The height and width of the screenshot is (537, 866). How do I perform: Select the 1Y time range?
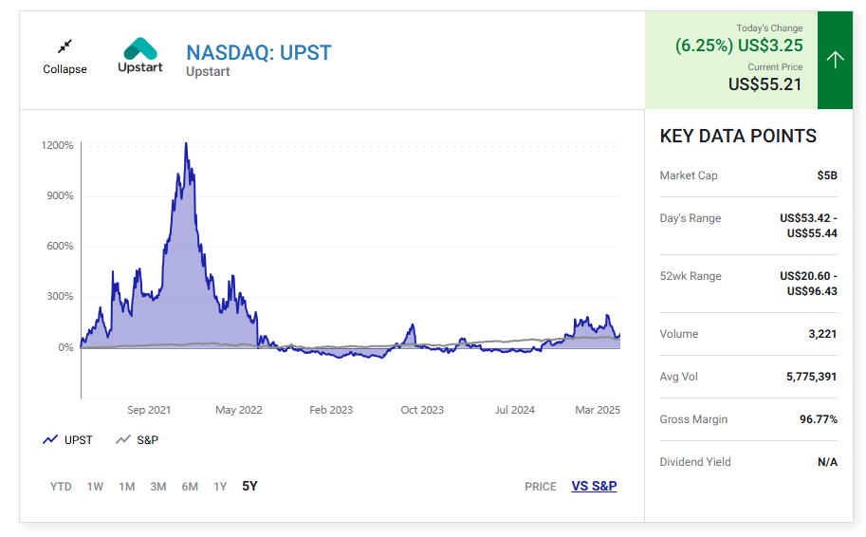point(220,487)
